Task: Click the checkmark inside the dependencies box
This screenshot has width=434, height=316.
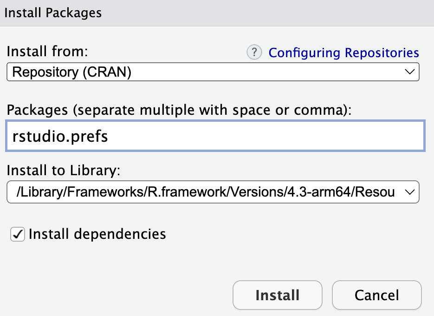Action: [18, 234]
